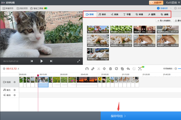Edit the 00:13.72 timecode with pencil
The width and height of the screenshot is (181, 120).
coord(18,69)
